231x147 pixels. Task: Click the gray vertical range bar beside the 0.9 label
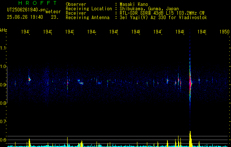tap(7, 85)
